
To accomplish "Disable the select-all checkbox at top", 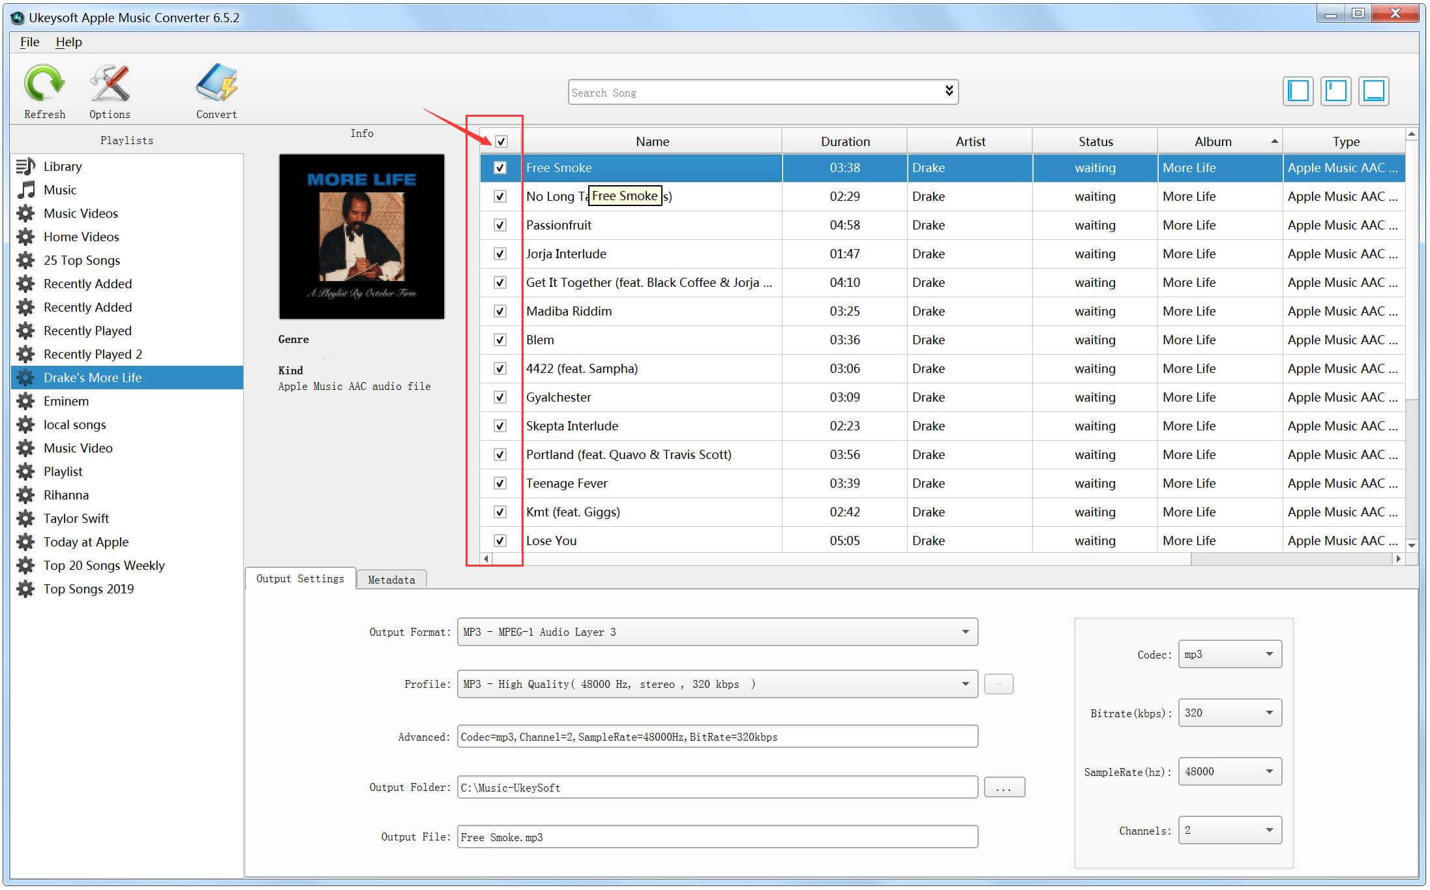I will [x=500, y=140].
